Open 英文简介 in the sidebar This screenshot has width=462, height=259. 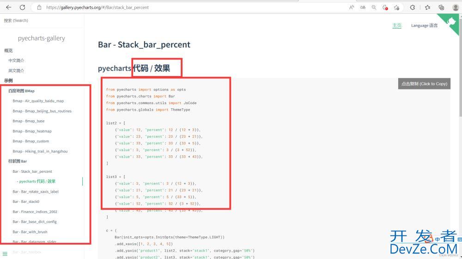click(x=16, y=71)
